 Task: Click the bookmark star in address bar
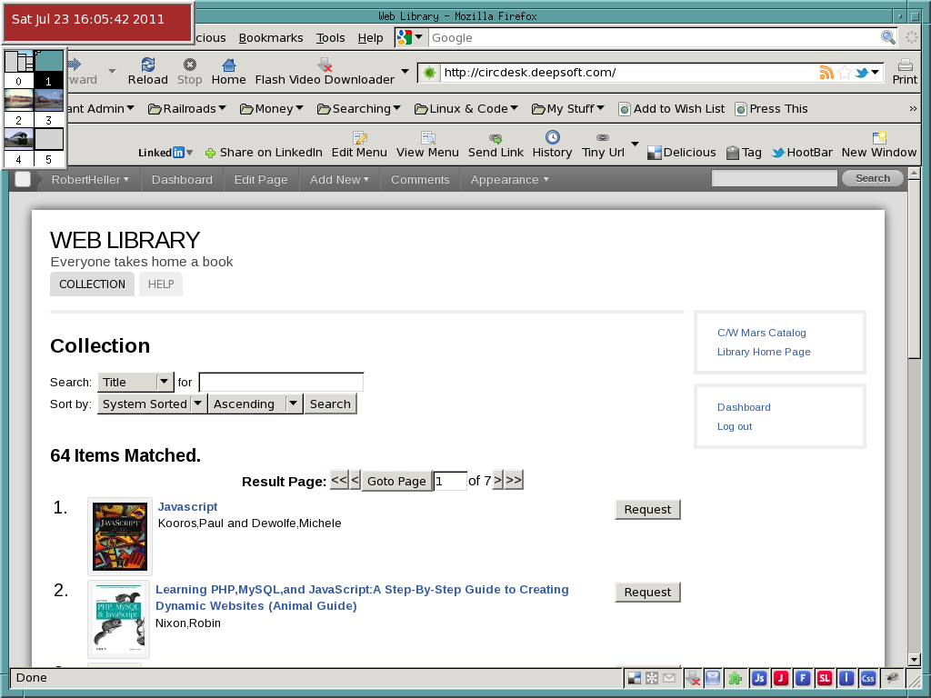pyautogui.click(x=845, y=73)
